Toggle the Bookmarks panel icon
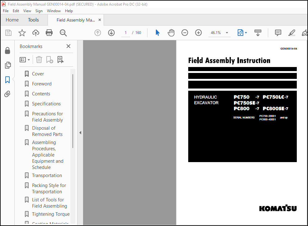Viewport: 308px width, 226px height. coord(7,80)
